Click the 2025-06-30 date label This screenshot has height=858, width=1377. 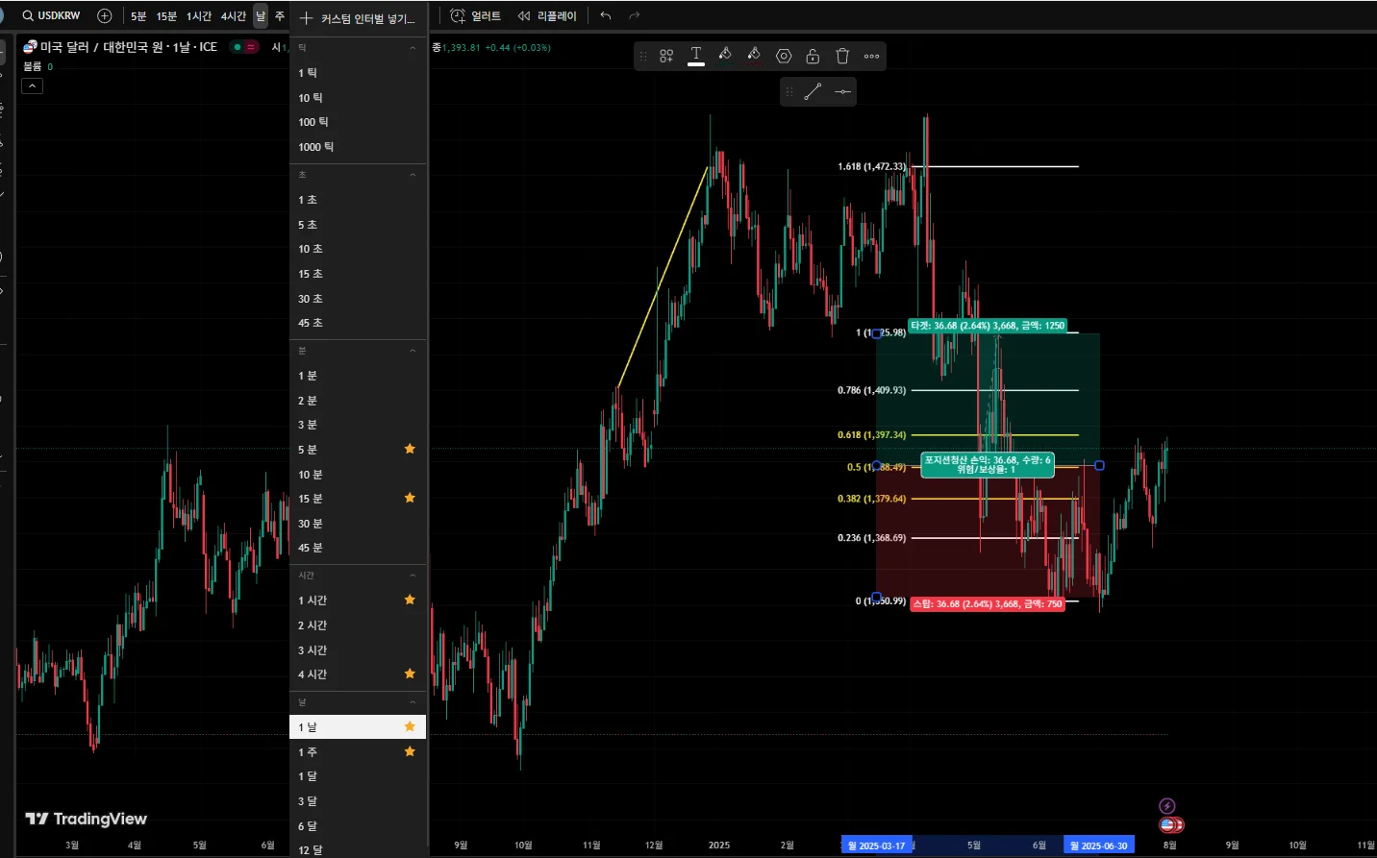click(x=1099, y=846)
